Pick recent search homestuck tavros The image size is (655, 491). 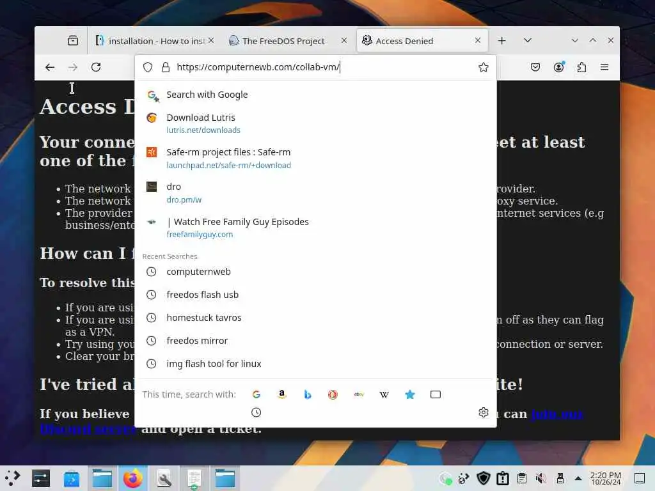click(315, 318)
